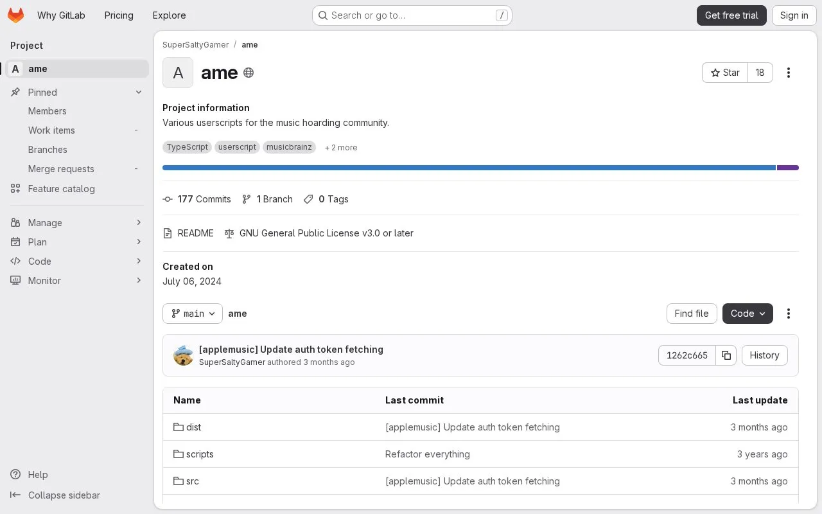Open the src folder
822x514 pixels.
[193, 481]
